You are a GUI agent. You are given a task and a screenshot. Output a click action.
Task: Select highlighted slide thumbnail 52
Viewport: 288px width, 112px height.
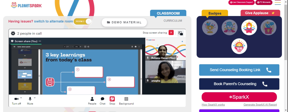pyautogui.click(x=25, y=74)
